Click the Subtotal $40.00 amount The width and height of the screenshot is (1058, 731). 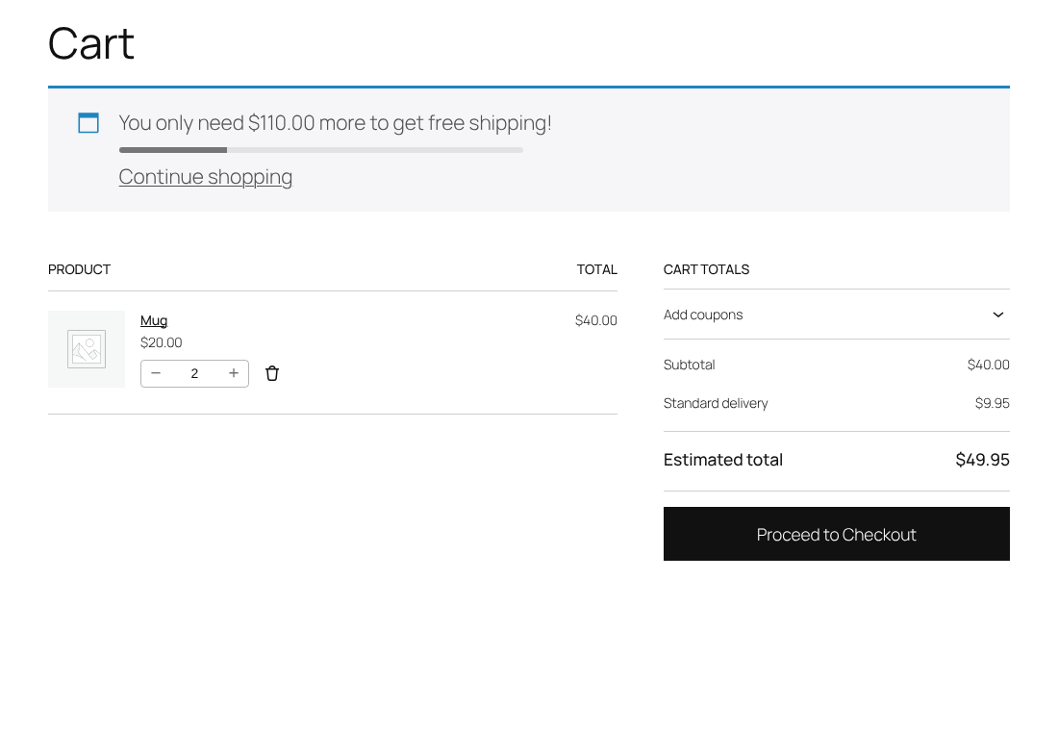pyautogui.click(x=988, y=365)
